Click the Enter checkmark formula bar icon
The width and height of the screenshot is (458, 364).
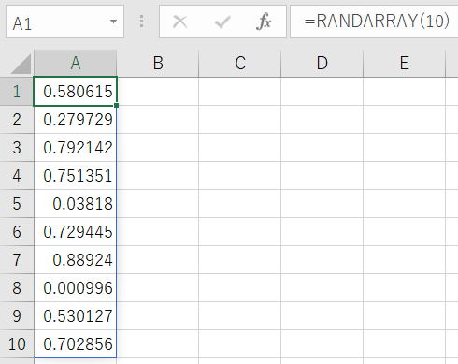click(x=222, y=22)
